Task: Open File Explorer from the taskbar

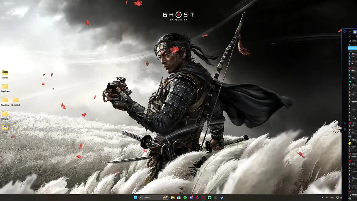Action: coord(173,198)
